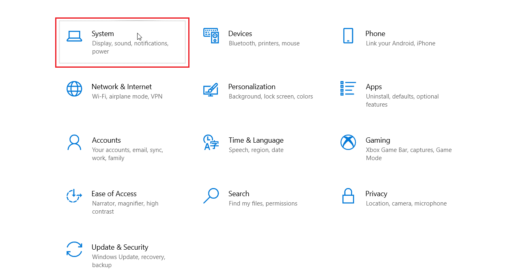The height and width of the screenshot is (274, 510).
Task: Open the System settings title
Action: coord(103,34)
